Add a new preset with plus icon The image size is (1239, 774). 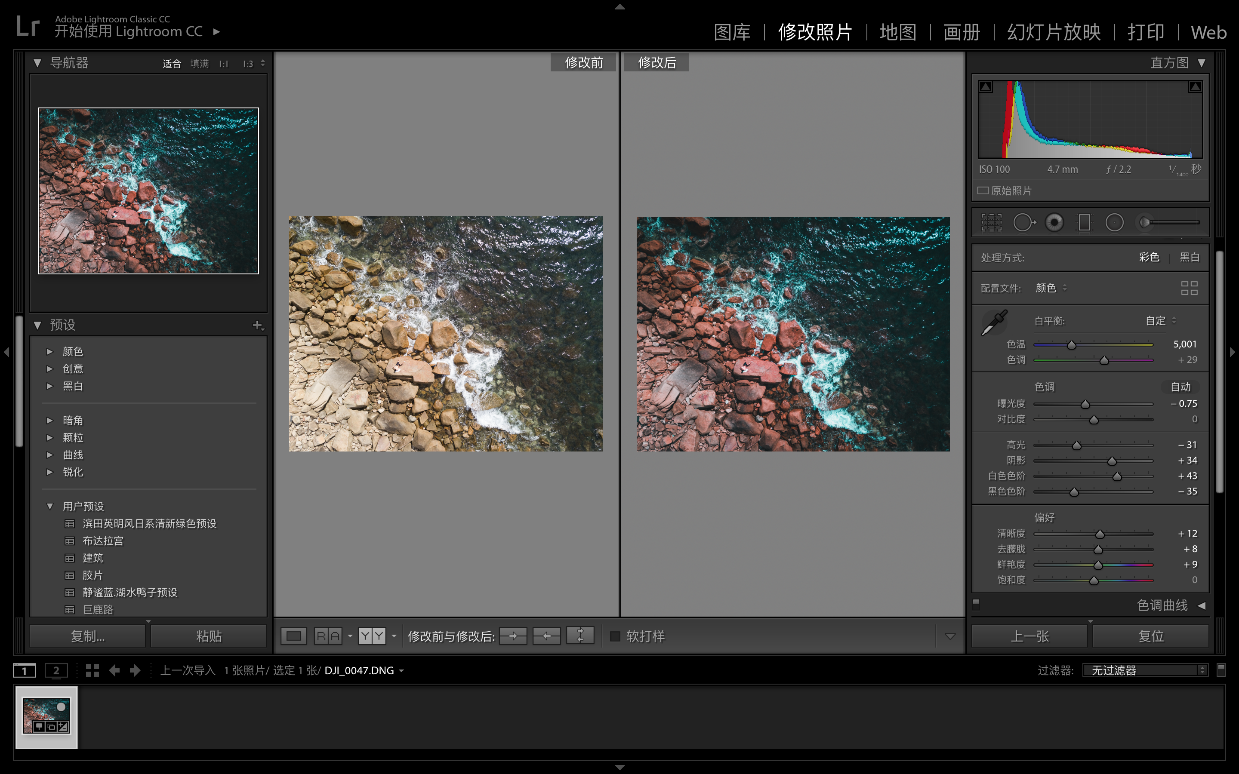[x=258, y=325]
